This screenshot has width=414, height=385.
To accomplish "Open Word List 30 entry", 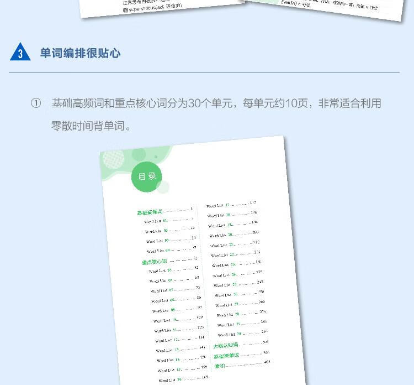I will point(231,334).
